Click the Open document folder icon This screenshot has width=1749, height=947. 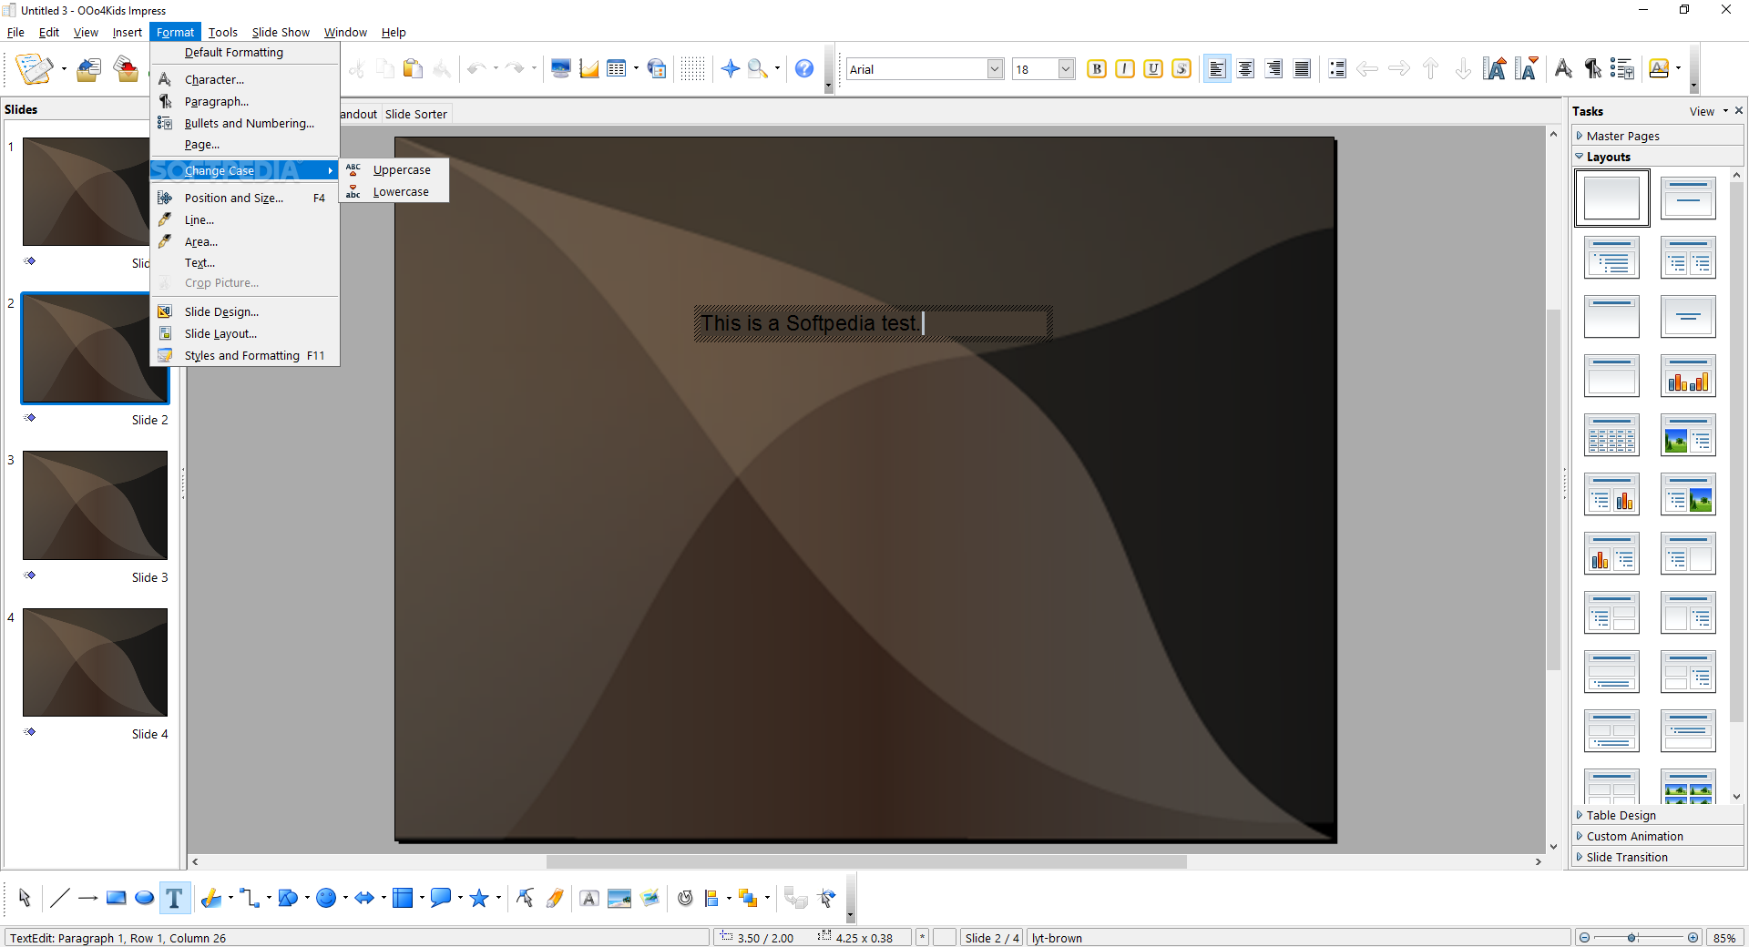pos(88,68)
